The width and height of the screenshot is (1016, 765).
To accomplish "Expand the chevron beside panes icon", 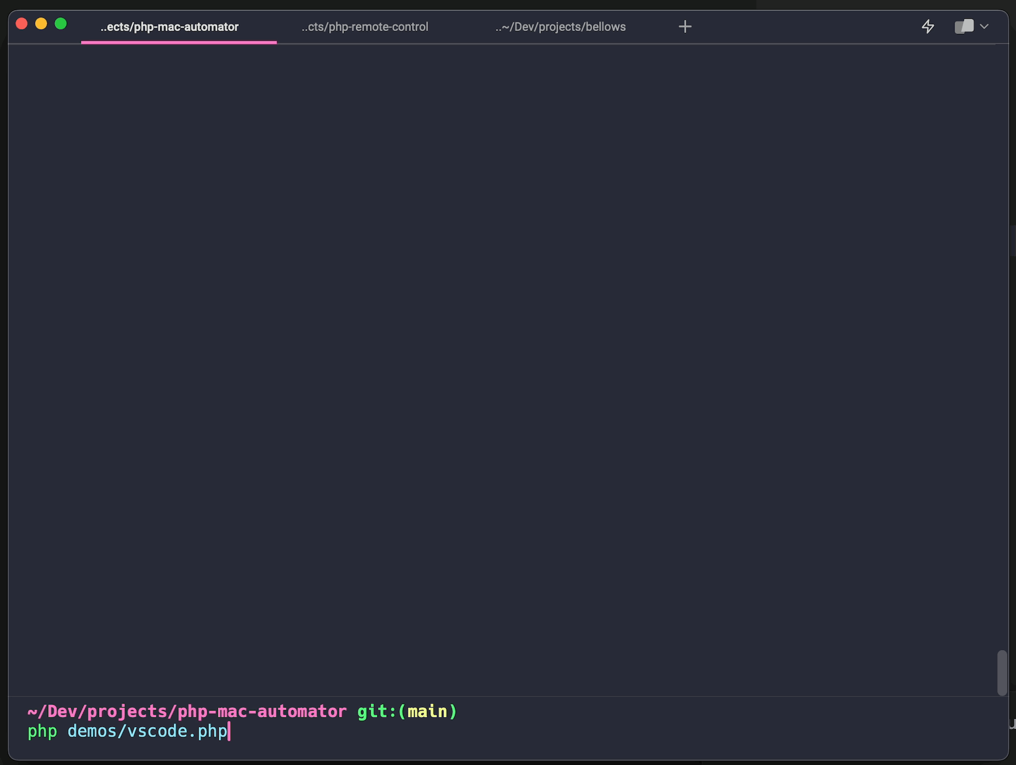I will click(984, 26).
